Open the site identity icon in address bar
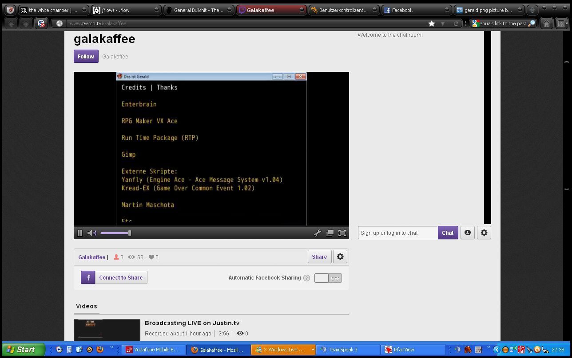 (59, 23)
